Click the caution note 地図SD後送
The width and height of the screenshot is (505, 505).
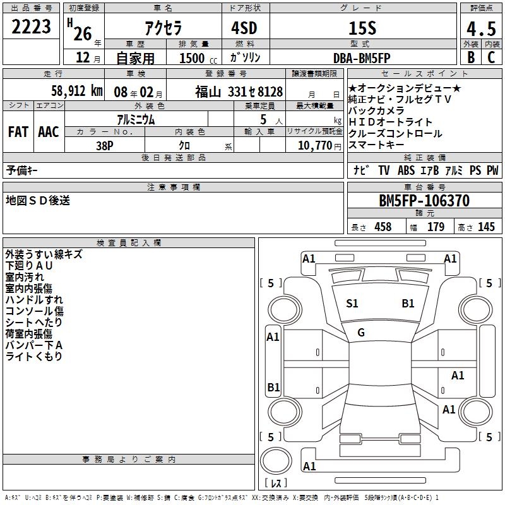(x=38, y=200)
